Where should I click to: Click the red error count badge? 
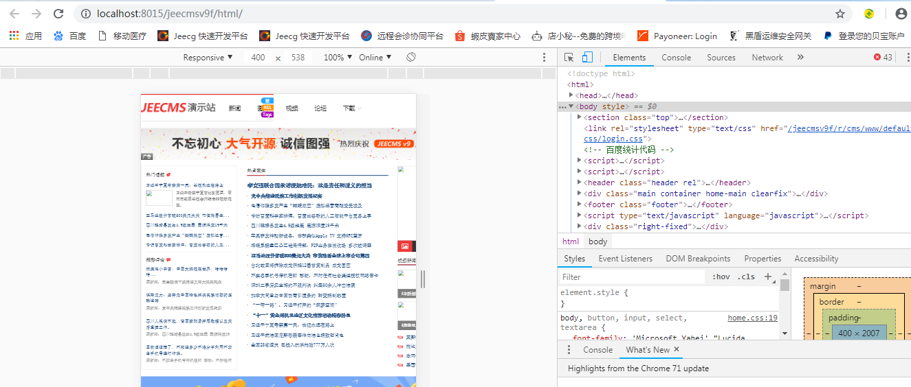883,58
